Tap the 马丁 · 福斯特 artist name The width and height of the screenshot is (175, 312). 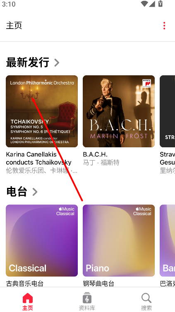[x=101, y=163]
